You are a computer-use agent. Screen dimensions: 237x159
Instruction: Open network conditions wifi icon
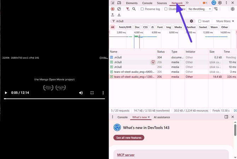click(216, 9)
